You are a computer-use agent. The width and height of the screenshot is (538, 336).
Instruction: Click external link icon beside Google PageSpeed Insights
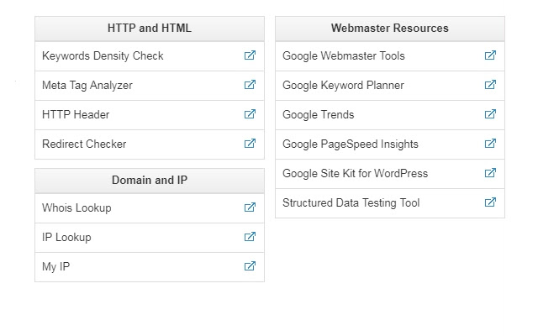[x=490, y=144]
